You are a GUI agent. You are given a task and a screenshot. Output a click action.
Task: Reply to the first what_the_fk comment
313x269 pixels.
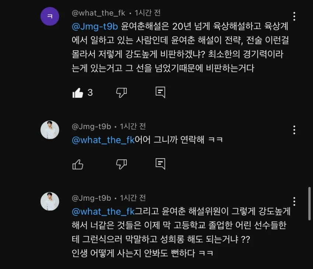click(x=160, y=92)
